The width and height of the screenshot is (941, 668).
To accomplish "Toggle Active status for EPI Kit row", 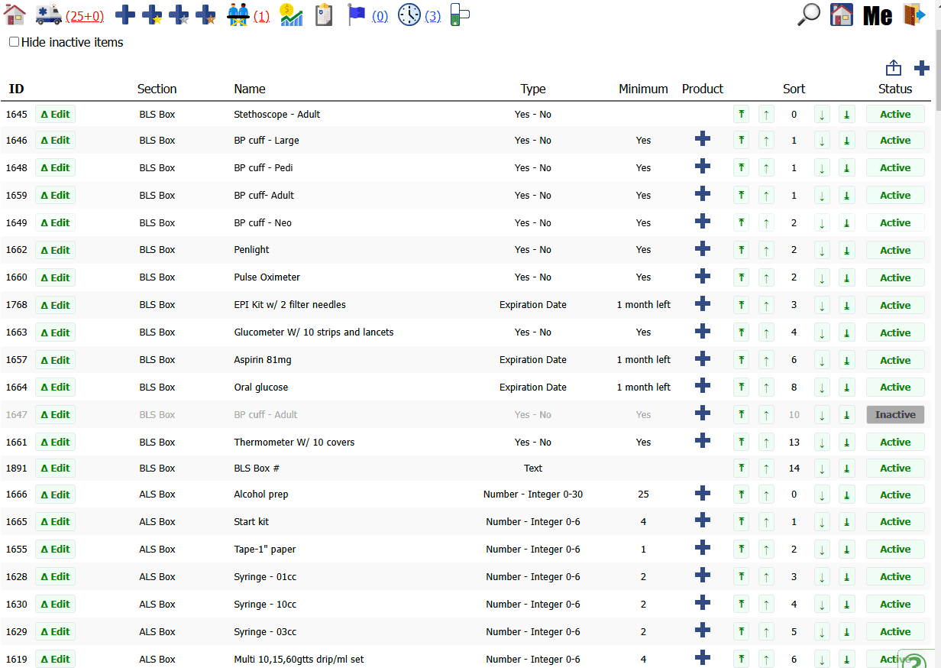I will point(895,305).
